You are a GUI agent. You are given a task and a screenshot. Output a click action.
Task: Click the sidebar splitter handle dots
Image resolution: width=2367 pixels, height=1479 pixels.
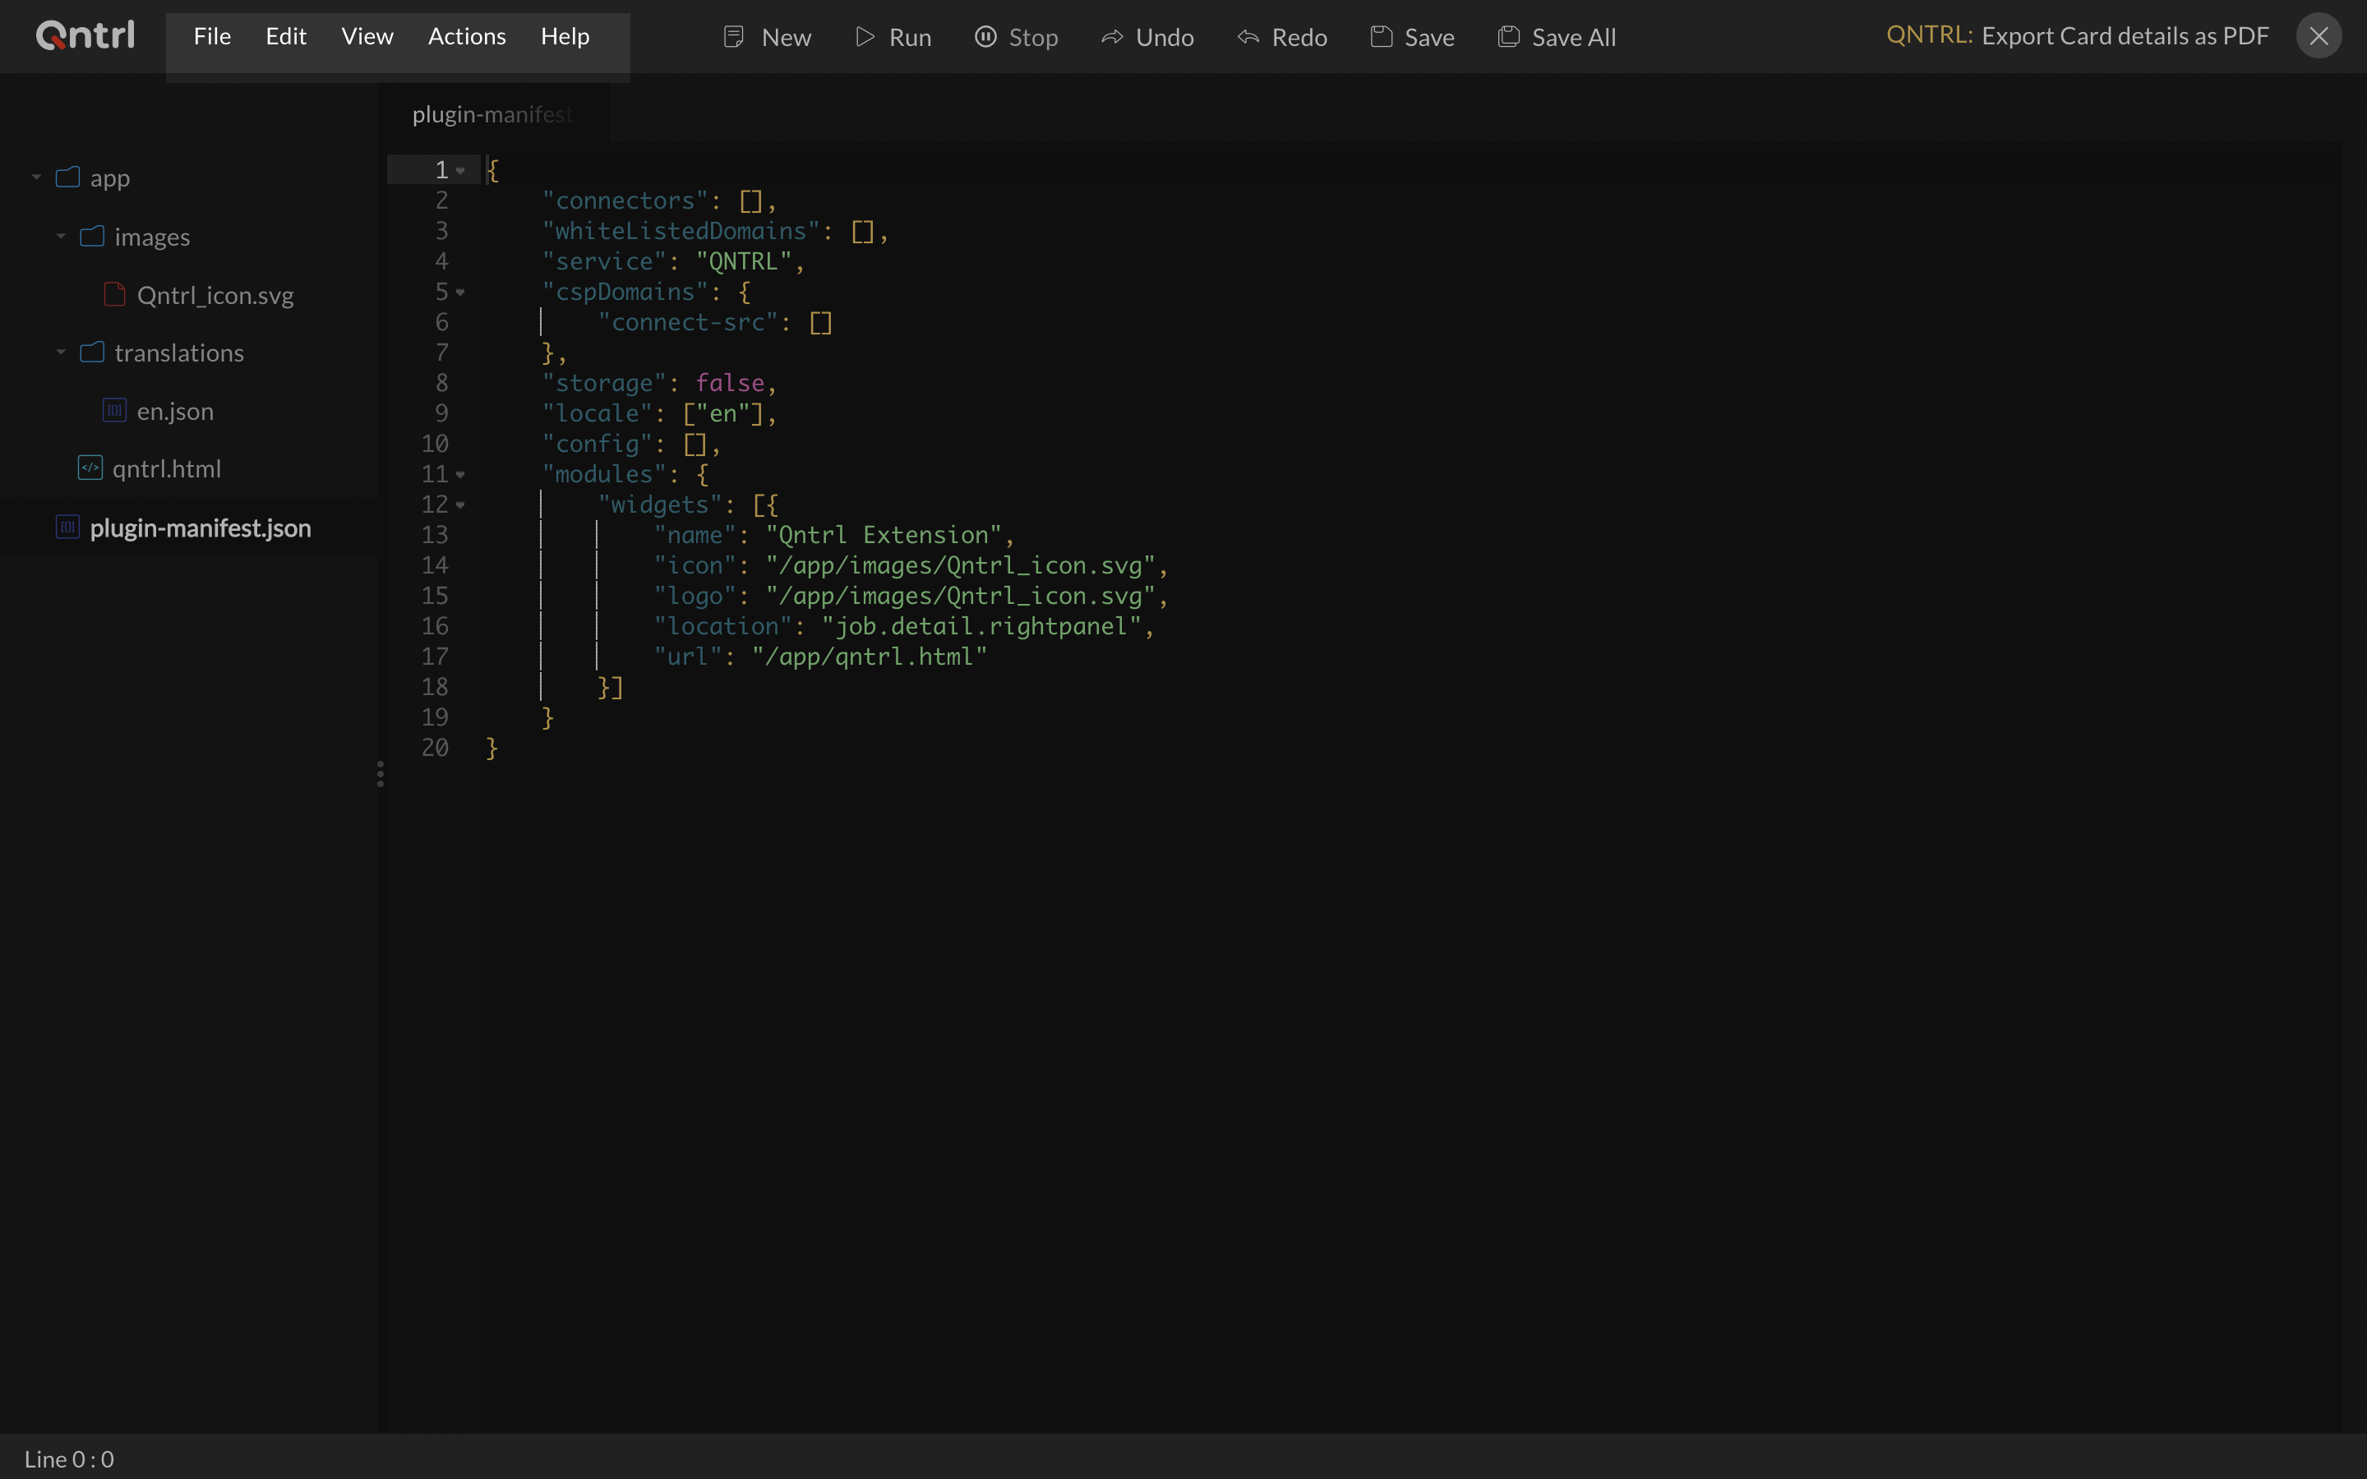click(x=381, y=774)
